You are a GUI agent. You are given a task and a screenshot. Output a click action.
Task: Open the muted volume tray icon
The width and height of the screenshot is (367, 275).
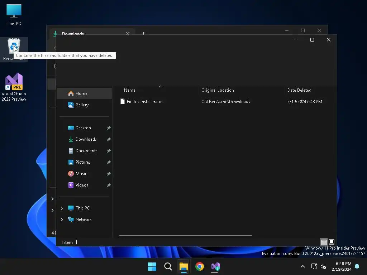point(323,266)
